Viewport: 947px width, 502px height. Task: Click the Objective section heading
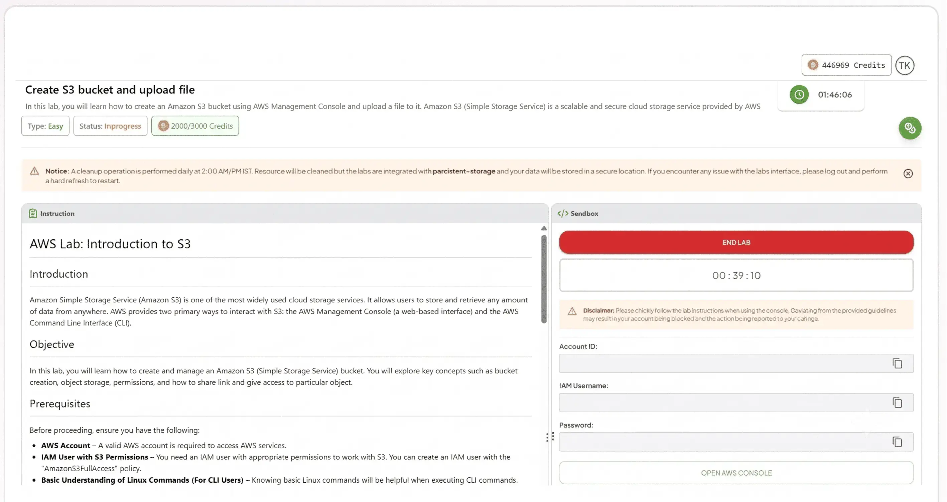point(52,344)
